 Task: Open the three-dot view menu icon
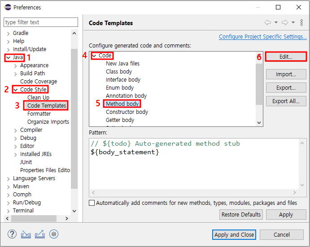click(301, 22)
